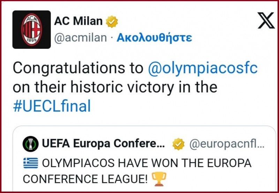
Task: Open the AC Milan club crest avatar
Action: [31, 30]
